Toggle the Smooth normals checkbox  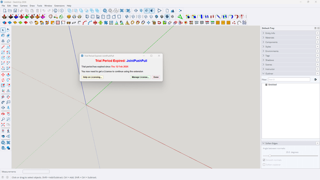click(264, 160)
